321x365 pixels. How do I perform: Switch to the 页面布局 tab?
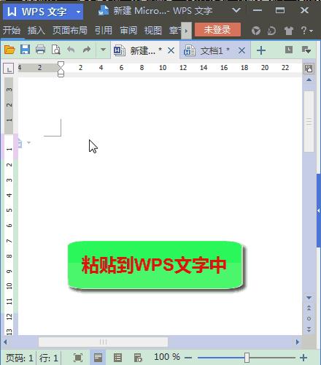(x=70, y=31)
